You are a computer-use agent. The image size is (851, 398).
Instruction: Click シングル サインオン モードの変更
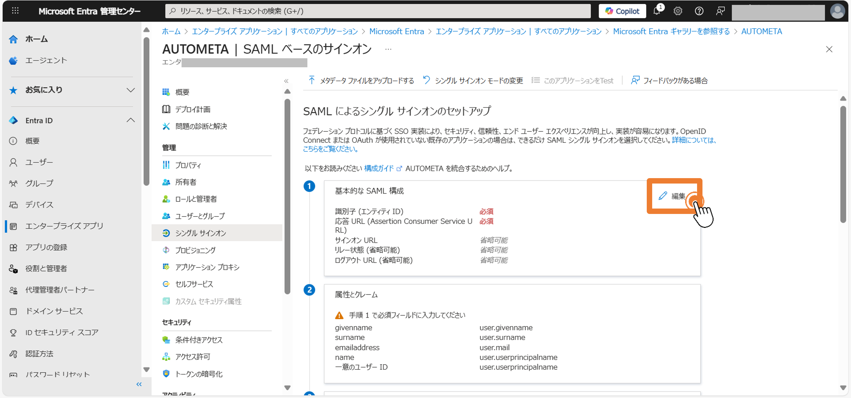[x=473, y=81]
